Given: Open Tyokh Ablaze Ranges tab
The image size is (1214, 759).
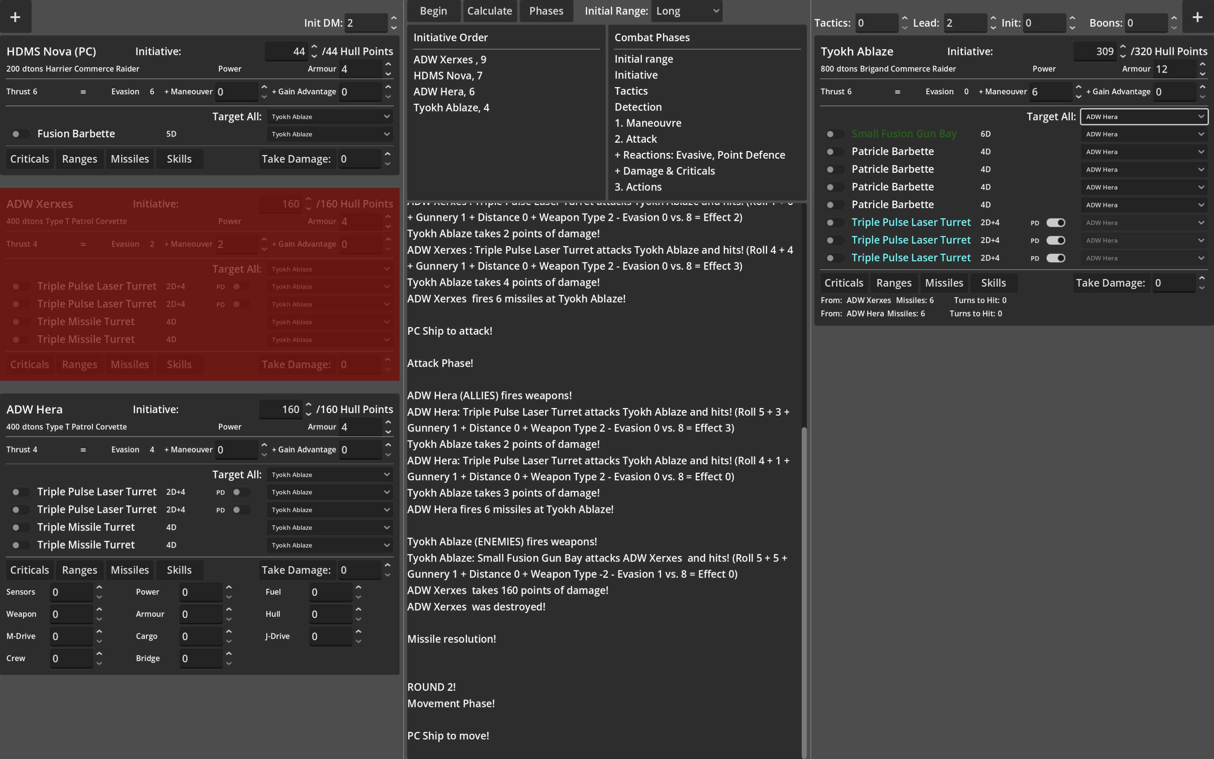Looking at the screenshot, I should tap(894, 283).
